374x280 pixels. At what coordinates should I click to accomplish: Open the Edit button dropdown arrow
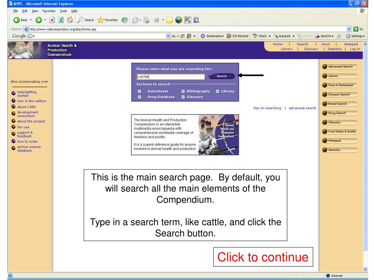click(163, 20)
